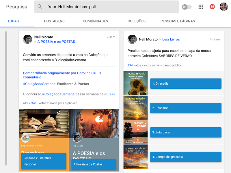
Task: Click Nell Morato's avatar on the poll post
Action: 27,39
